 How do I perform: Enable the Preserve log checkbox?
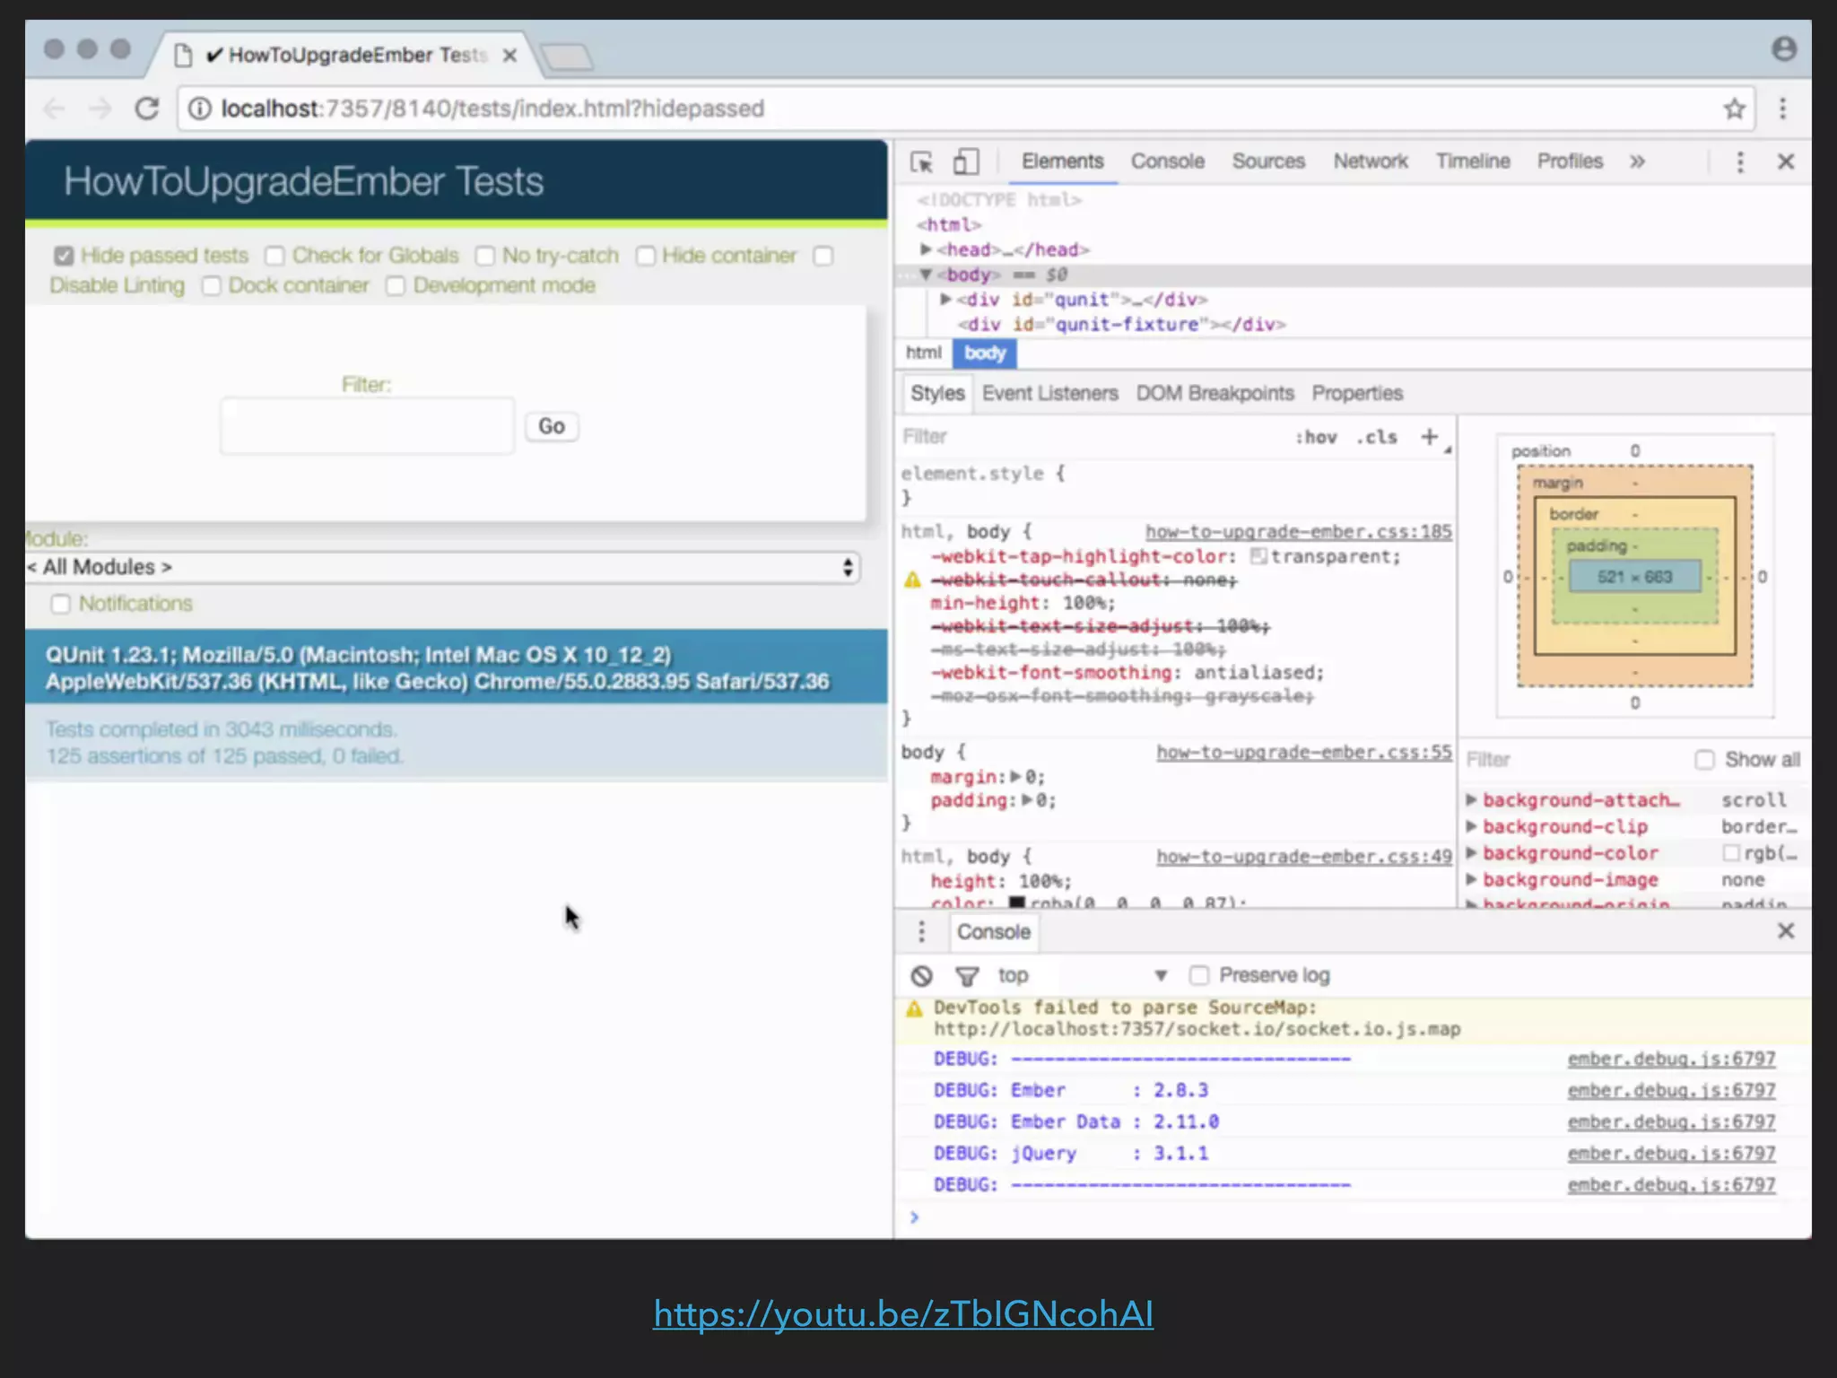[x=1199, y=975]
